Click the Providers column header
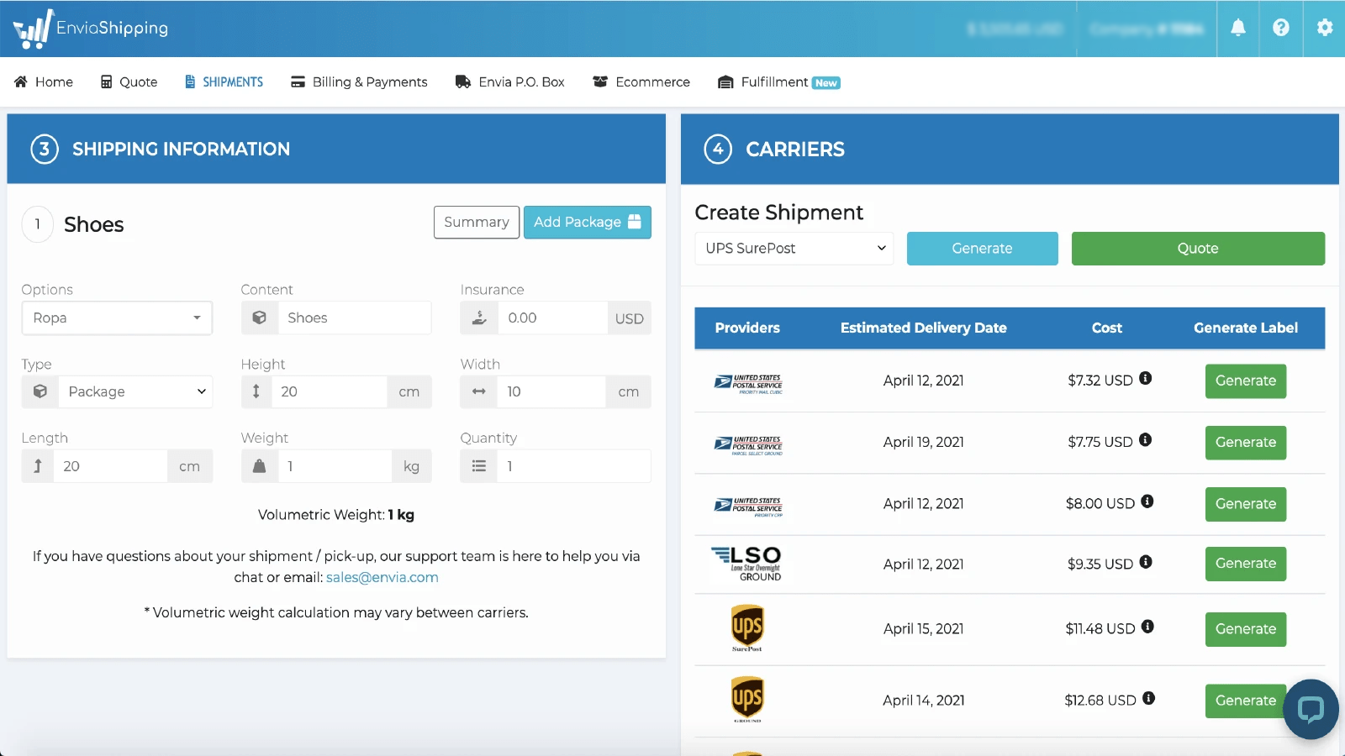1345x756 pixels. tap(747, 328)
